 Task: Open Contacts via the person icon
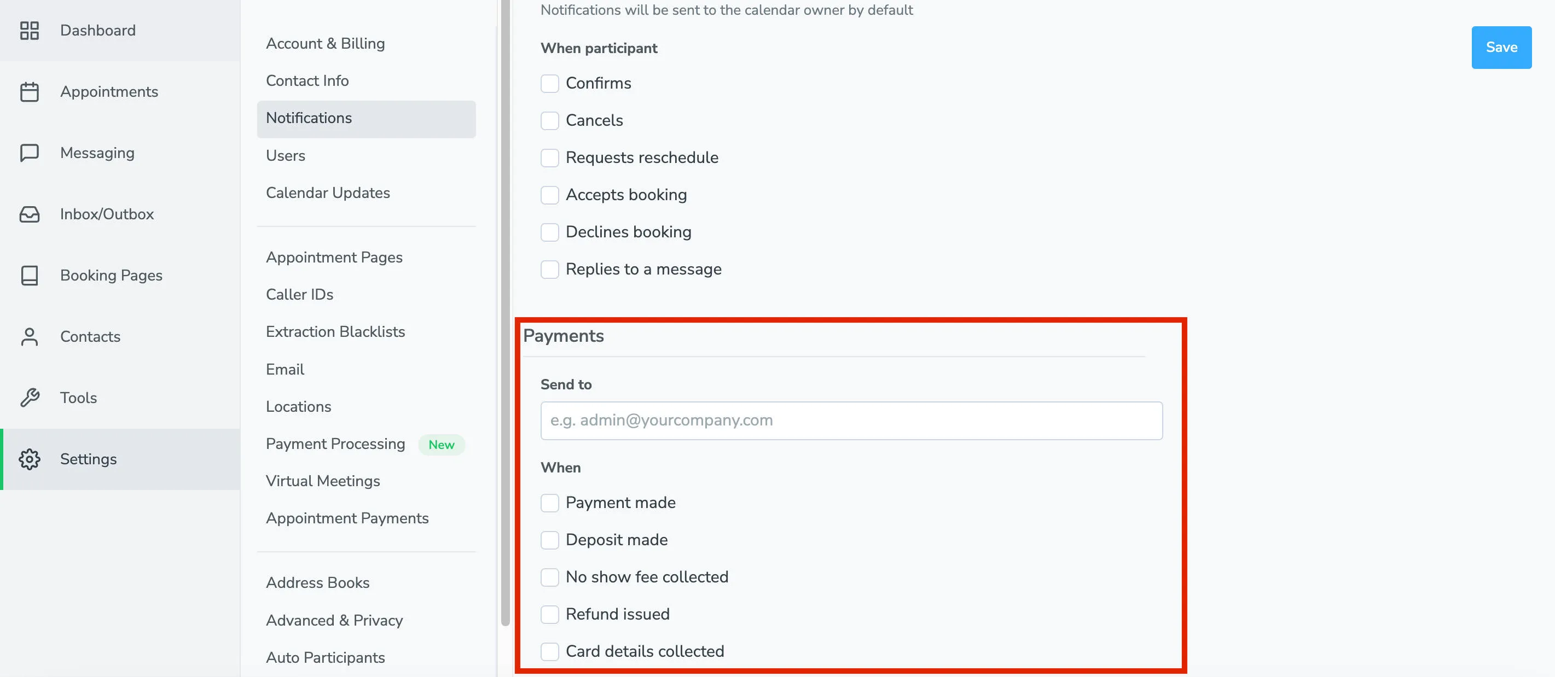point(29,337)
